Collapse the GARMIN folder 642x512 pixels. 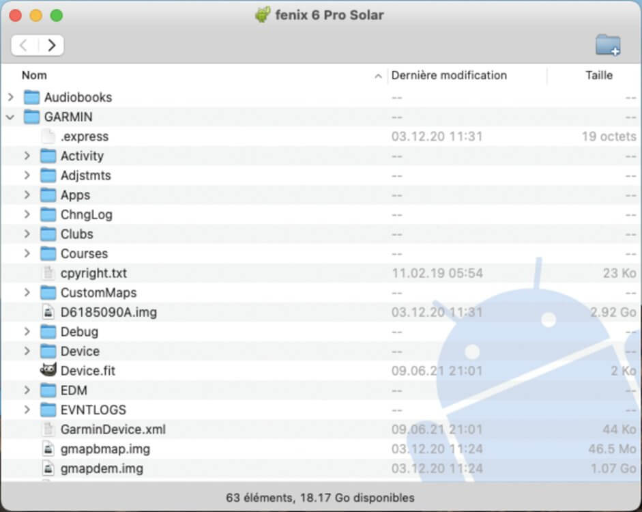point(11,117)
